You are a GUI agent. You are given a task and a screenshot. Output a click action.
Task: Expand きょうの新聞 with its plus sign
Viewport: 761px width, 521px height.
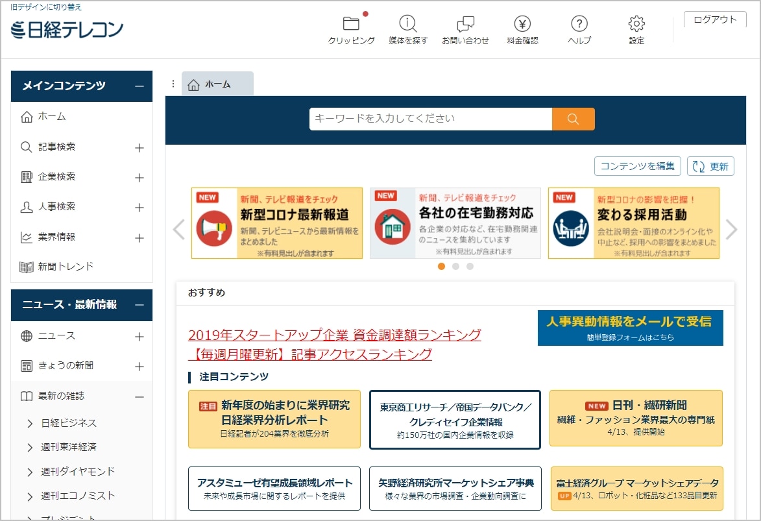(139, 367)
